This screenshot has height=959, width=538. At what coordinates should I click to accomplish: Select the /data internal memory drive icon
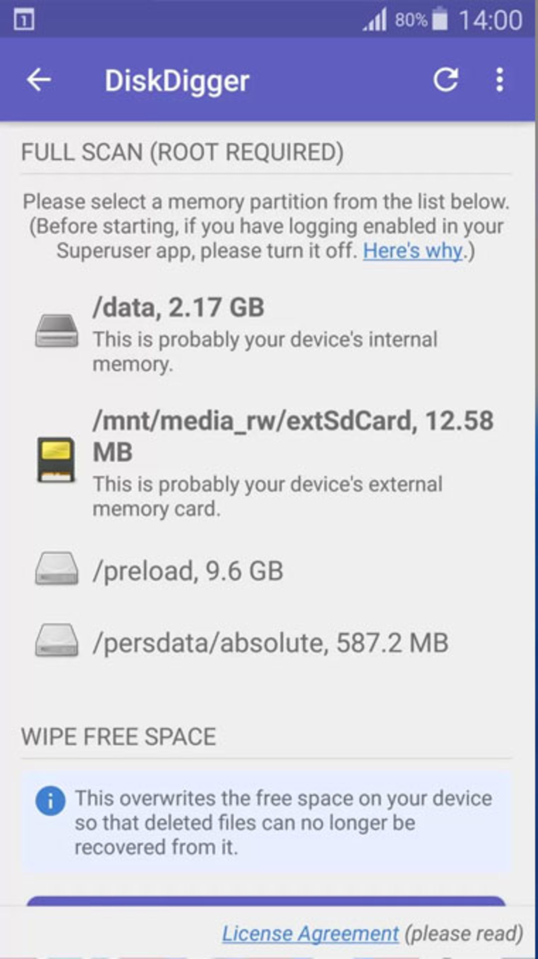(x=57, y=331)
